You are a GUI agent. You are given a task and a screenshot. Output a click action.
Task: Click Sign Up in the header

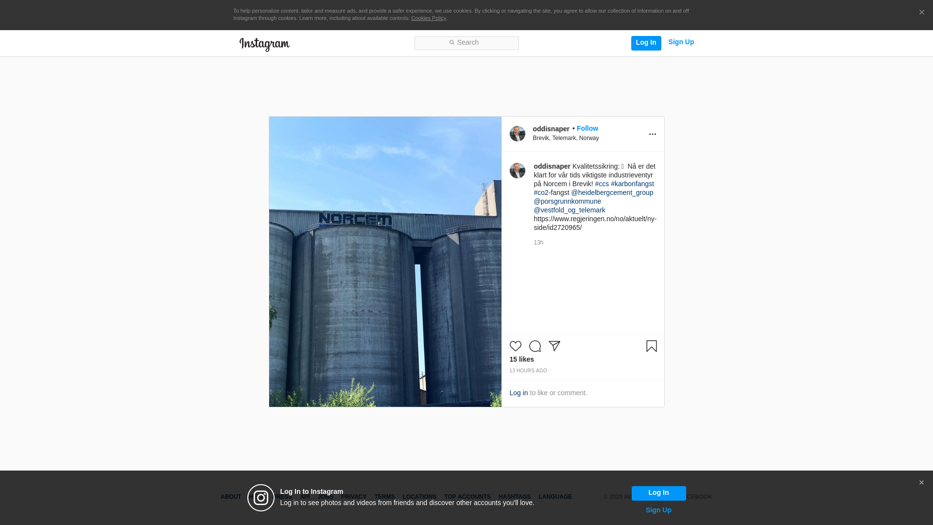[681, 42]
